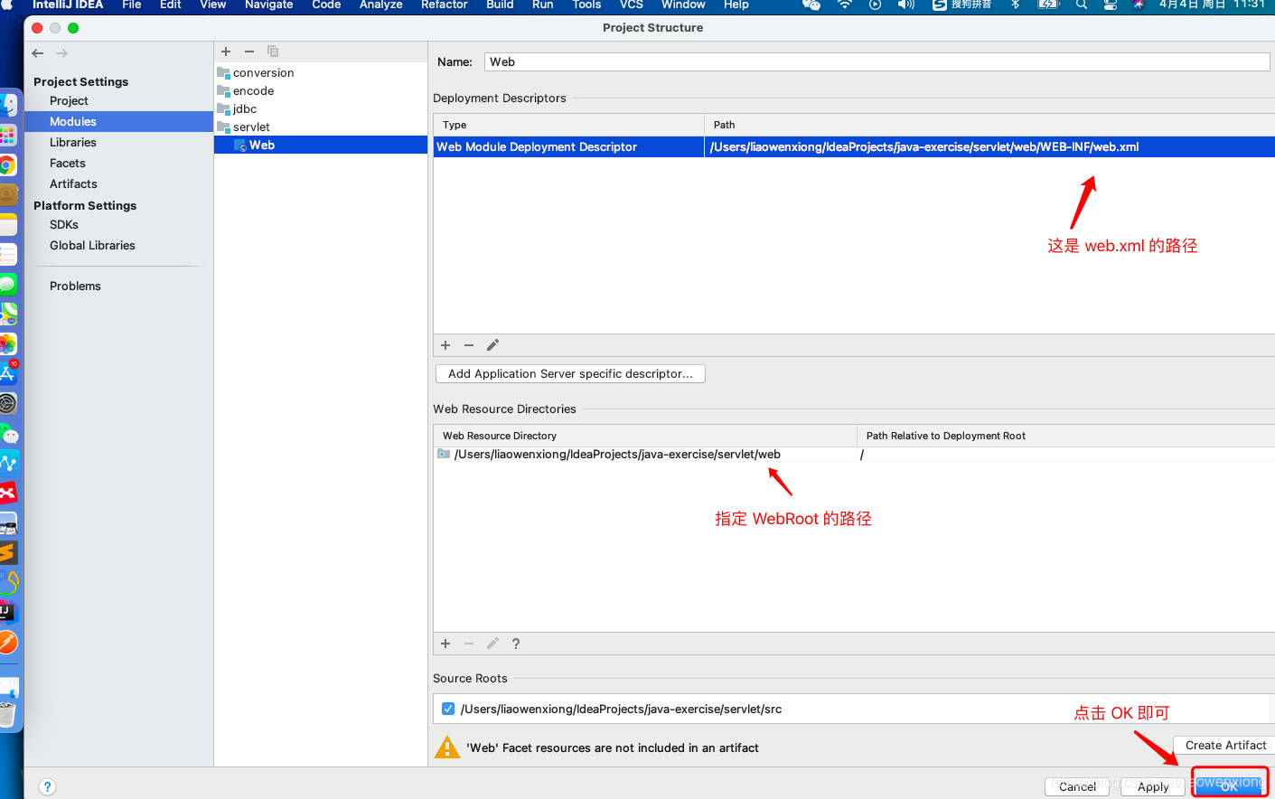1275x799 pixels.
Task: Open Sogou Pinyin input method menu
Action: pyautogui.click(x=961, y=5)
